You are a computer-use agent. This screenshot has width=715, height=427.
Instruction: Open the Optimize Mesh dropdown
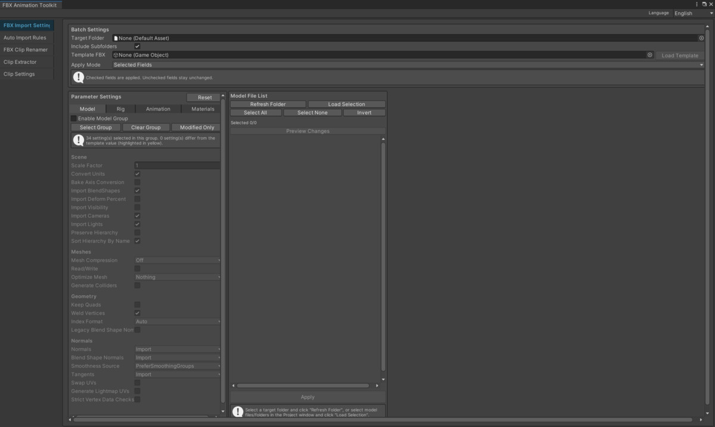(x=178, y=277)
